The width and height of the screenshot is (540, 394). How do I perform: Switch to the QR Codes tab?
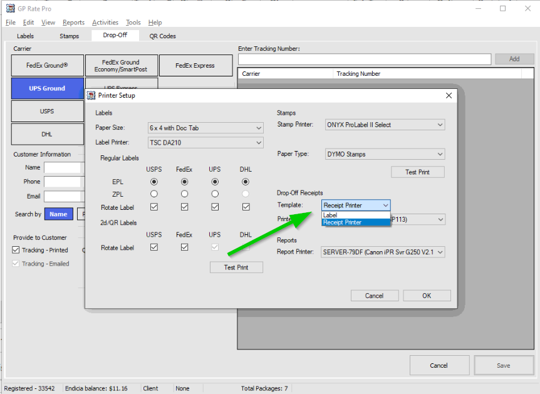pyautogui.click(x=162, y=36)
